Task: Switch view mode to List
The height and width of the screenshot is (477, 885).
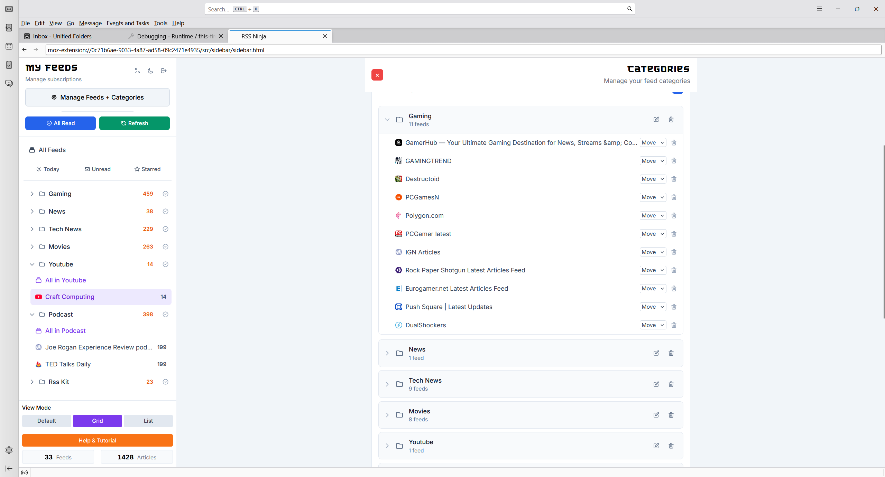Action: click(x=148, y=421)
